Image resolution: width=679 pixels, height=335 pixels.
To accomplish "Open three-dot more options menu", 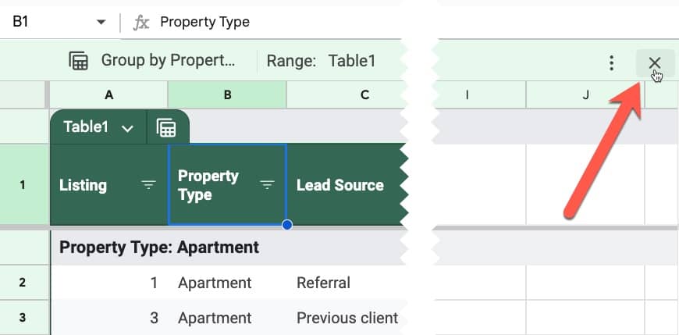I will [611, 62].
